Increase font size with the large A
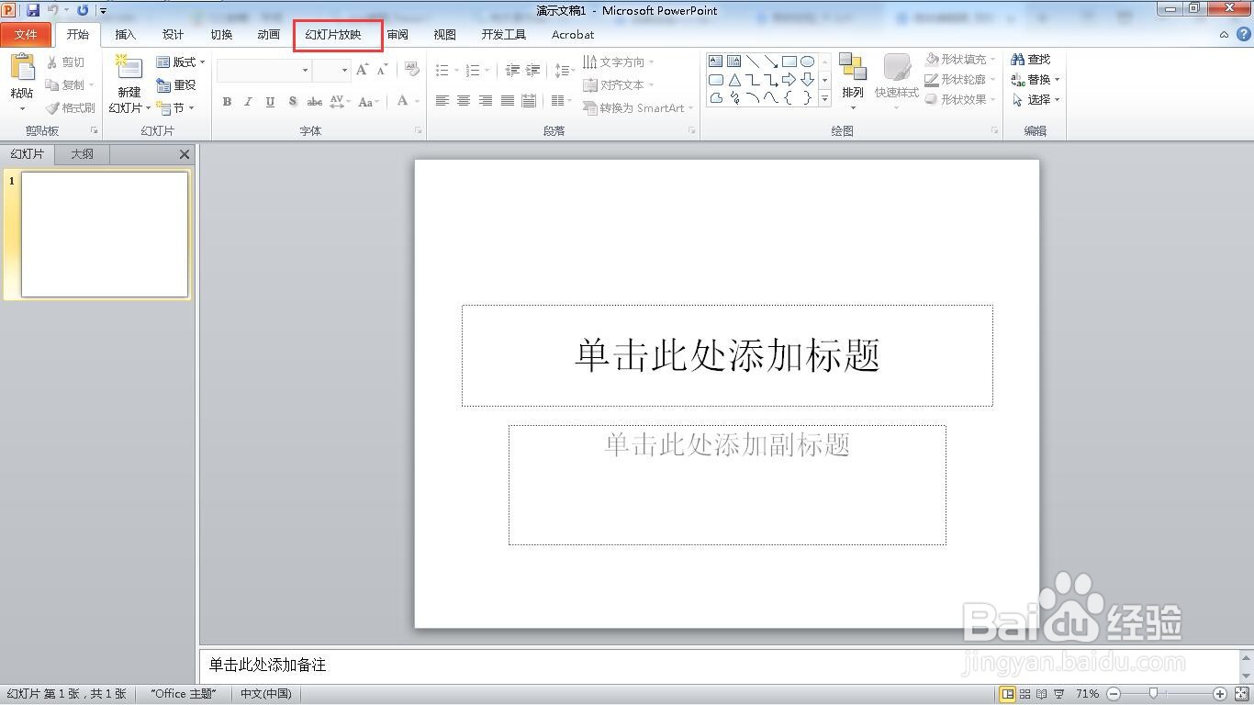Image resolution: width=1254 pixels, height=705 pixels. tap(362, 70)
